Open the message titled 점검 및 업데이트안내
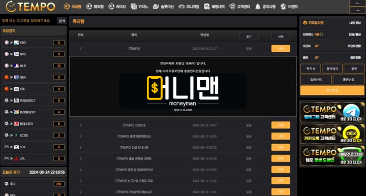 pyautogui.click(x=134, y=170)
